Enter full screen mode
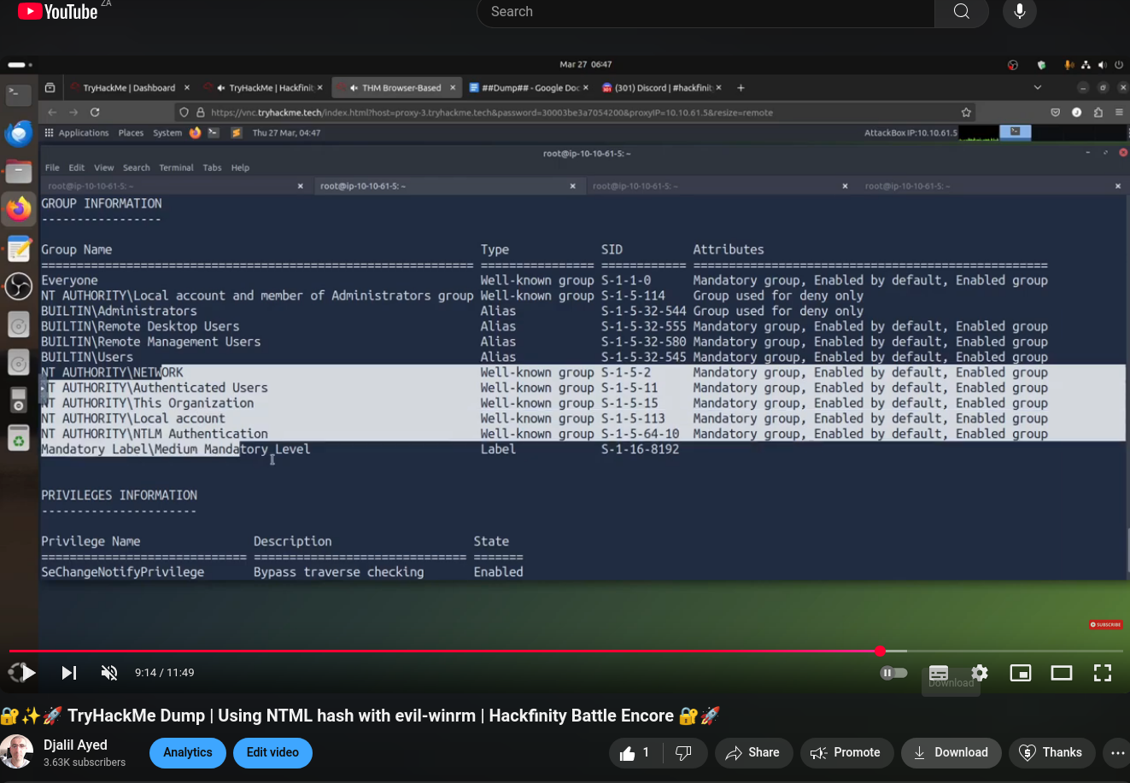The image size is (1130, 783). click(1103, 673)
